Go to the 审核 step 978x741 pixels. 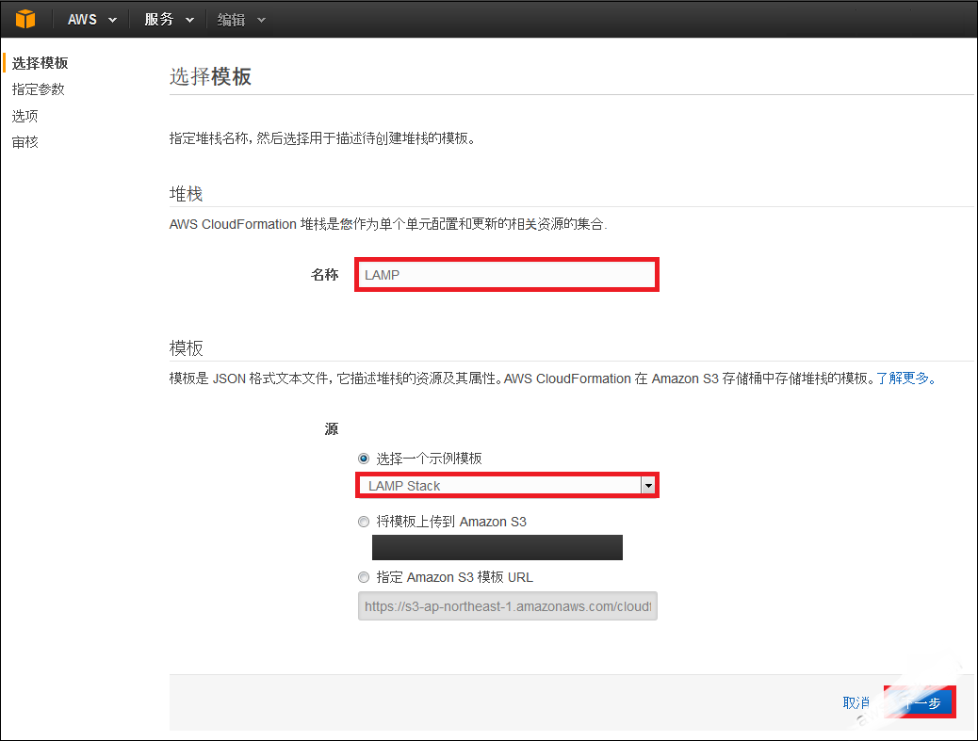(x=24, y=142)
